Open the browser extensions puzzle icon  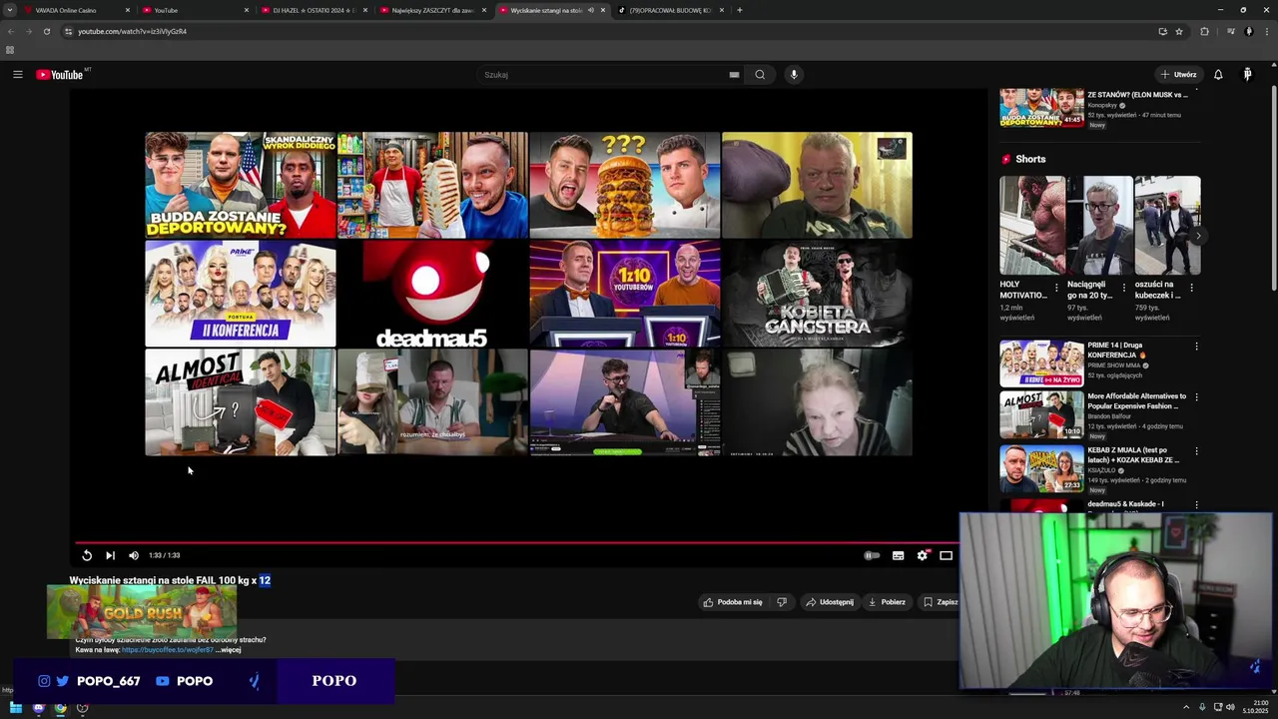(x=1204, y=31)
